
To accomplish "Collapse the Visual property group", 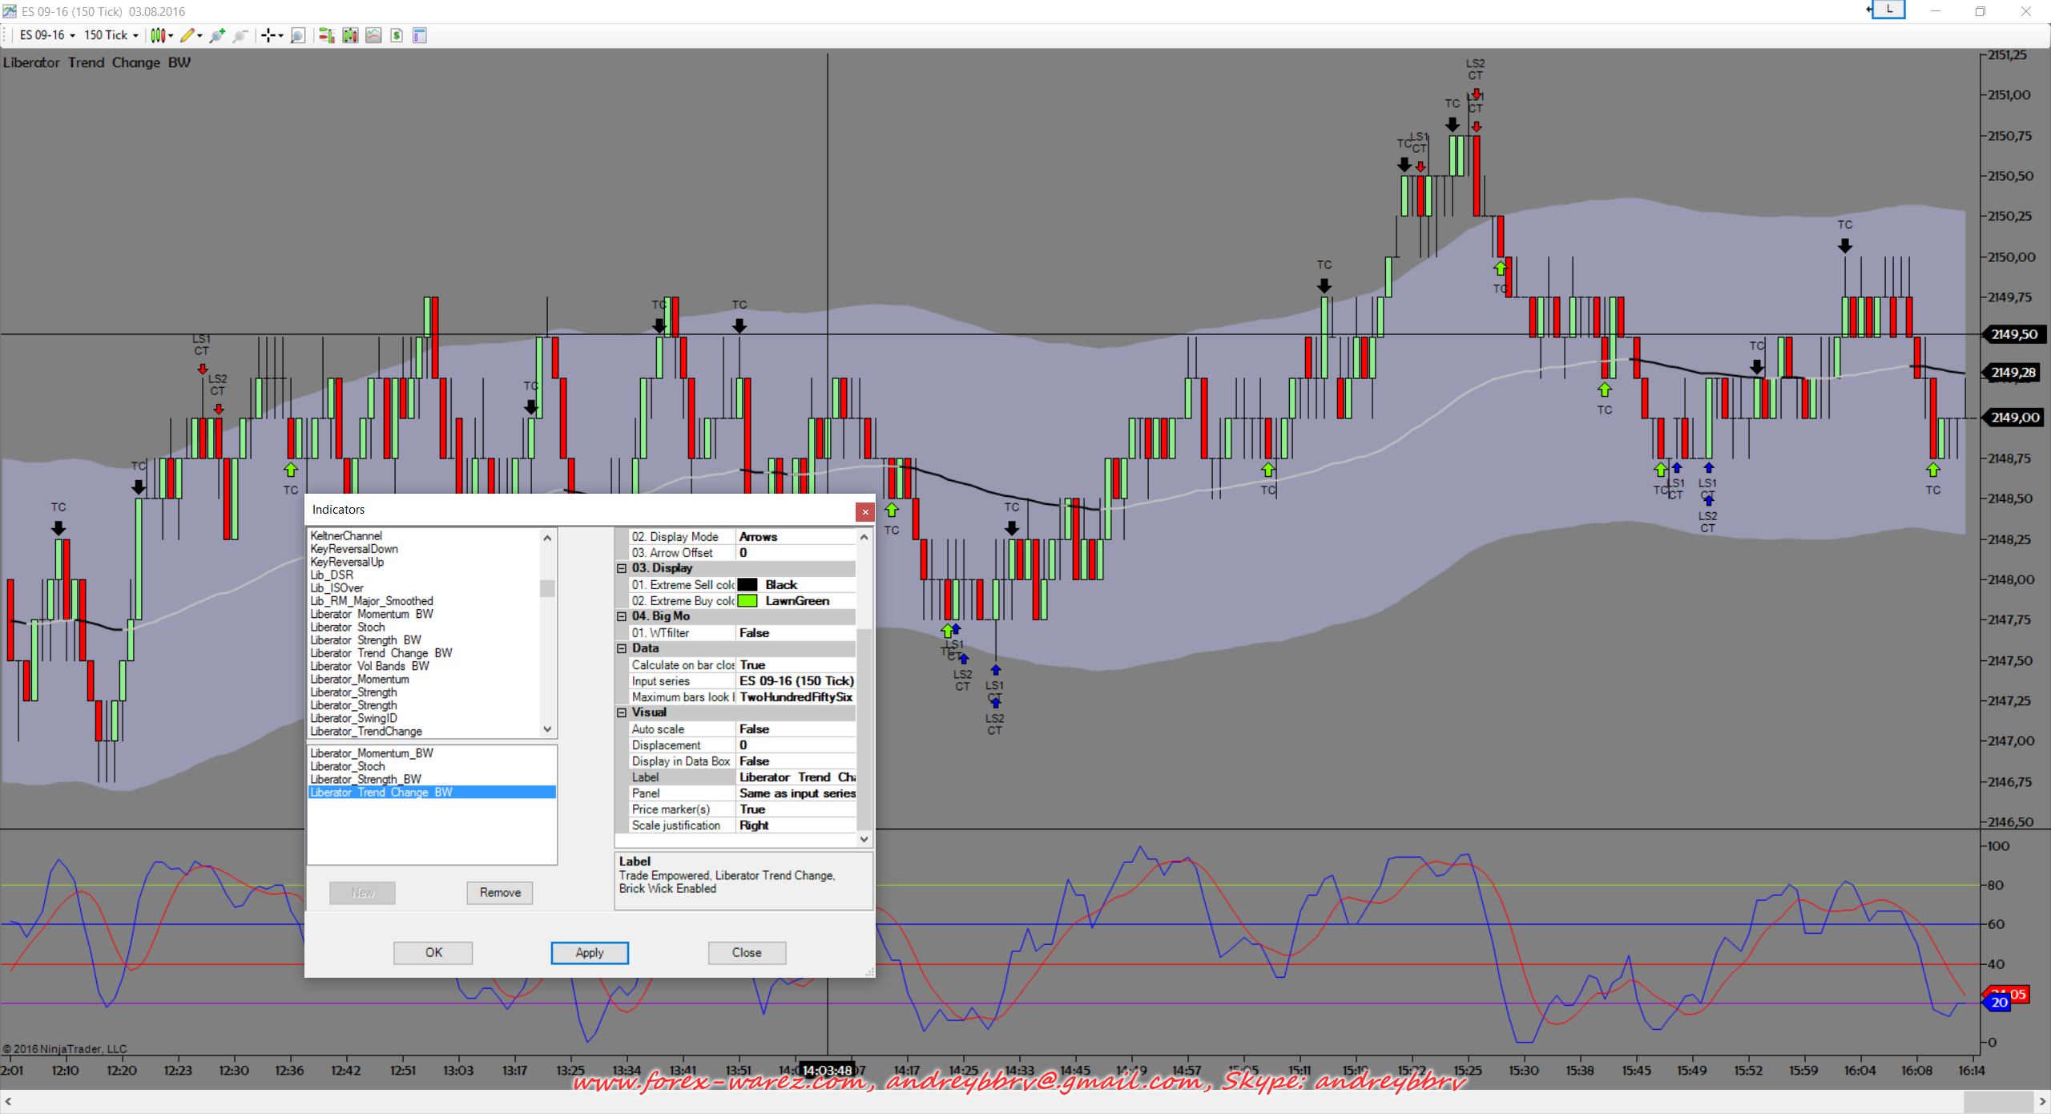I will 622,712.
